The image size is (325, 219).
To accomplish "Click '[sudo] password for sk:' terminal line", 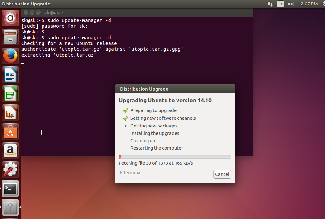I will click(x=54, y=26).
